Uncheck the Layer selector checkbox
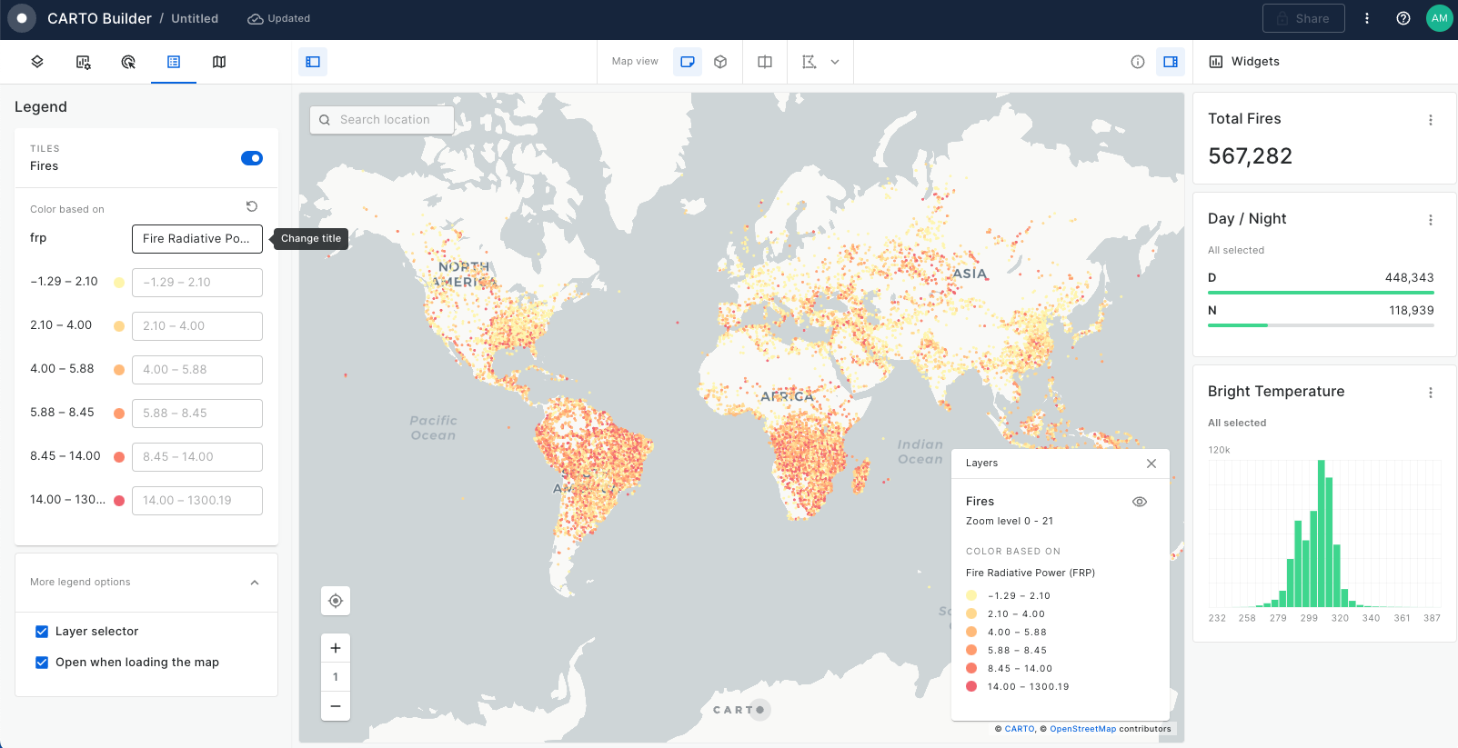This screenshot has height=748, width=1458. 42,632
